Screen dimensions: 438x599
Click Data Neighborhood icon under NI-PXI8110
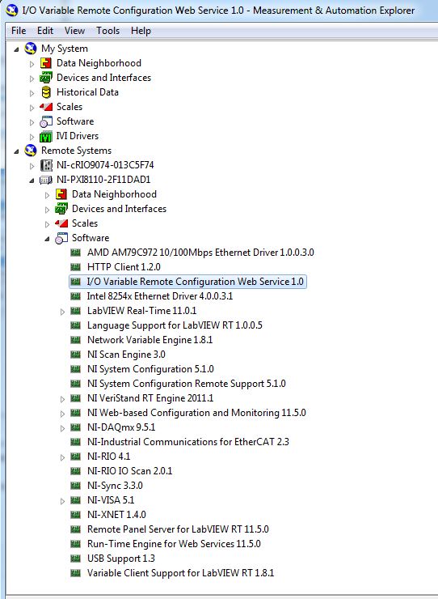(x=61, y=194)
